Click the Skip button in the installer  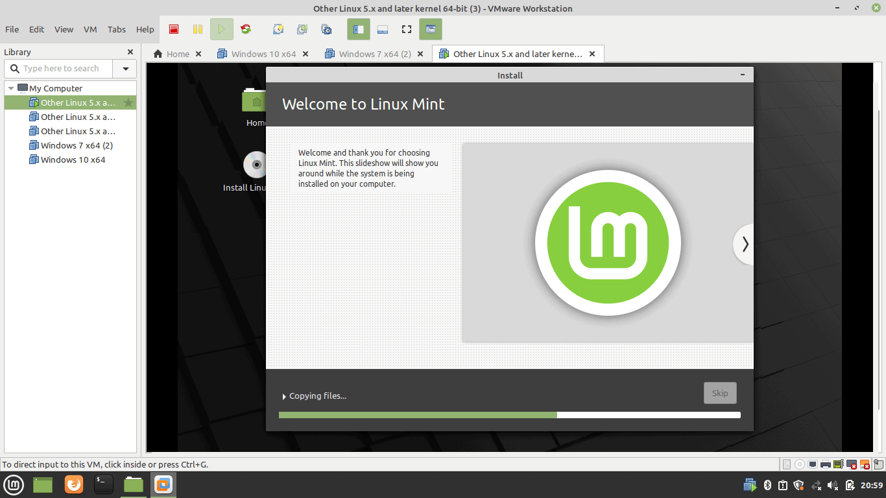[x=720, y=393]
